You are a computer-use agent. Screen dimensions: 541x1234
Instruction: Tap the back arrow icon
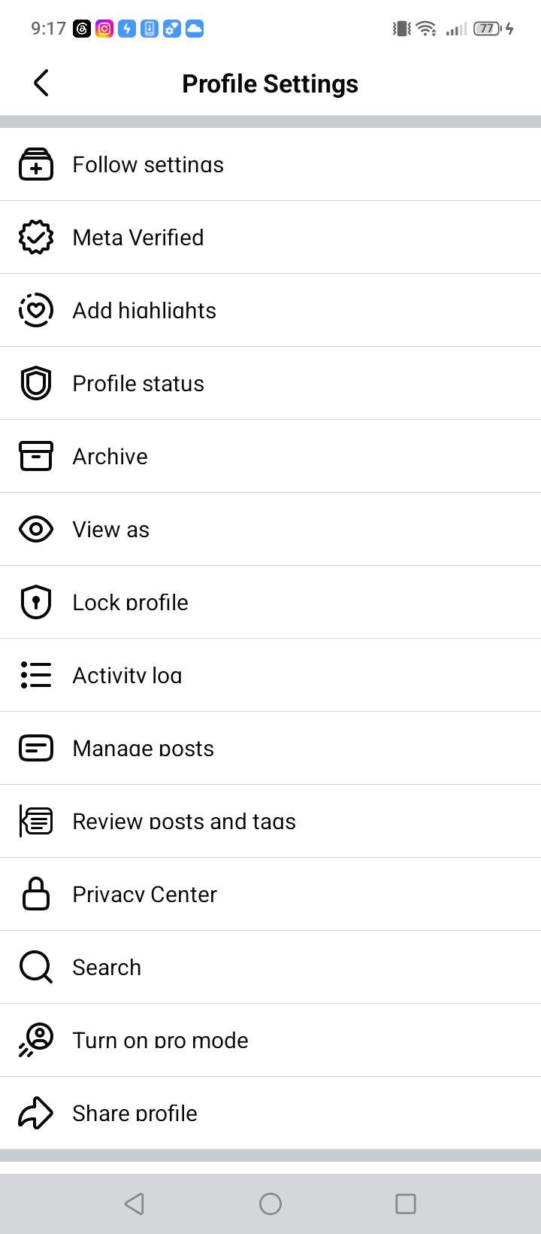click(x=41, y=83)
